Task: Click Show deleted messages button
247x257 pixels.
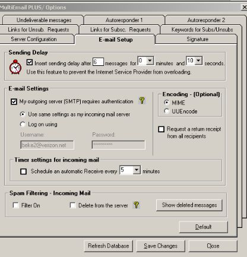Action: 189,205
